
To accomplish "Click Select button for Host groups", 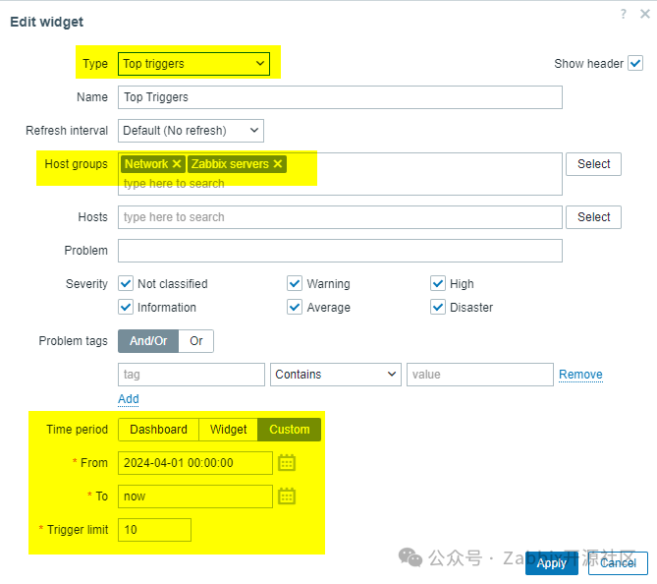I will [x=593, y=164].
